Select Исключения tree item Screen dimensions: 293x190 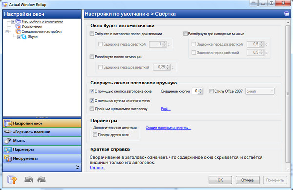(32, 26)
